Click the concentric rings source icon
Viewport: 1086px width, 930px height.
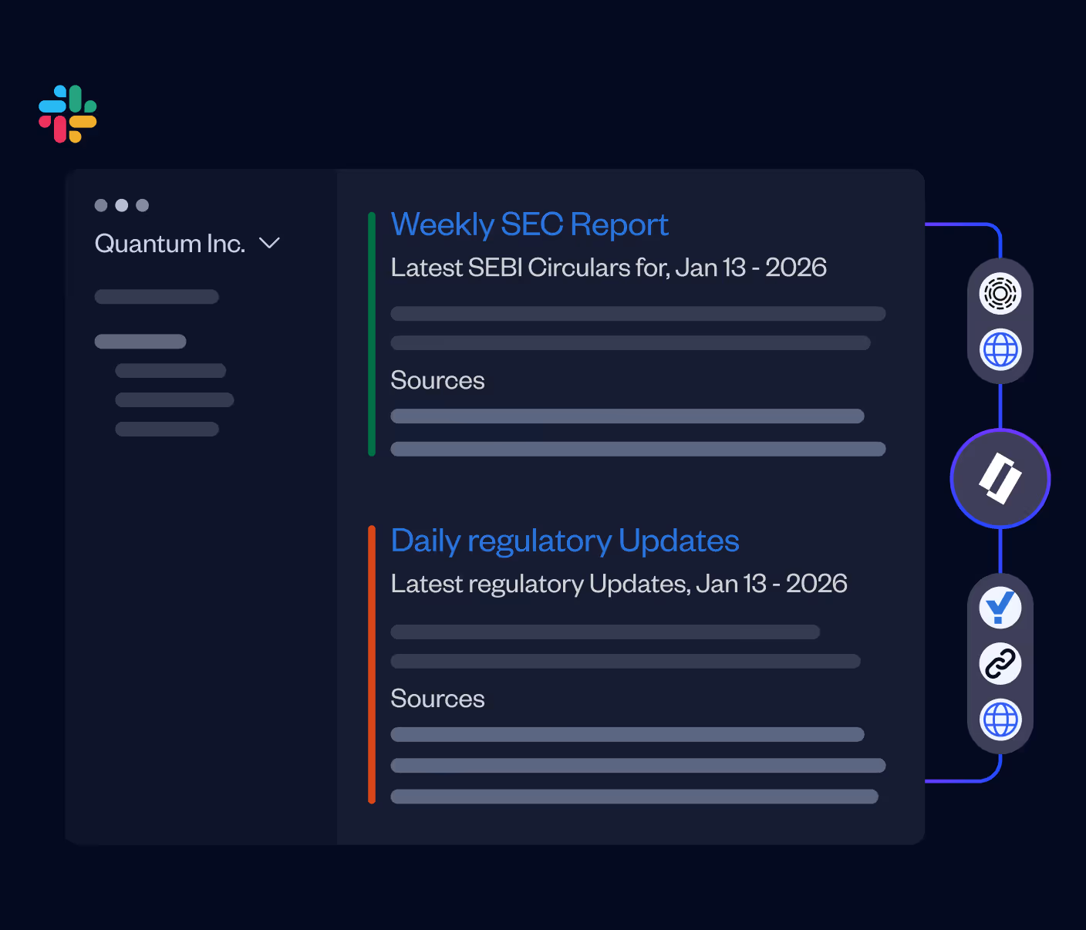1000,294
